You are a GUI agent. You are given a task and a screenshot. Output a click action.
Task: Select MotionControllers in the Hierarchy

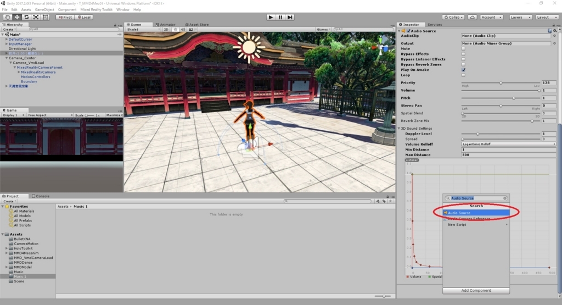pos(36,77)
